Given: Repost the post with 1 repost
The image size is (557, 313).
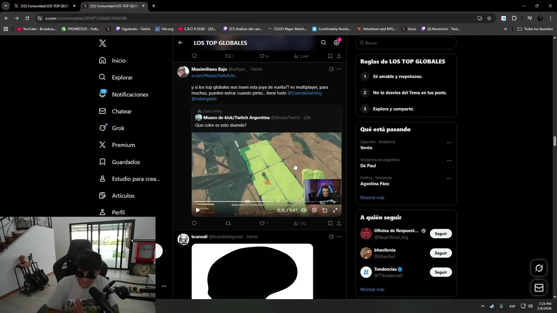Looking at the screenshot, I should pyautogui.click(x=229, y=56).
